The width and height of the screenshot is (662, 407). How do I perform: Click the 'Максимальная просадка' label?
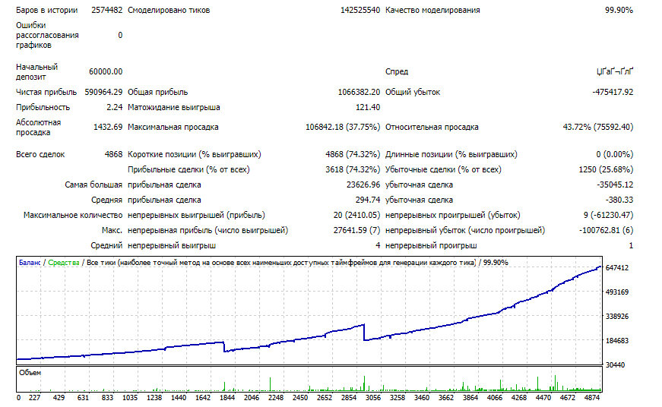click(173, 127)
